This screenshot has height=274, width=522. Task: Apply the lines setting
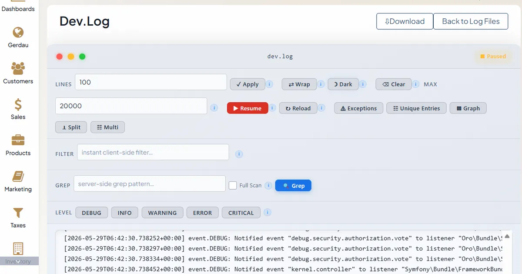point(247,84)
